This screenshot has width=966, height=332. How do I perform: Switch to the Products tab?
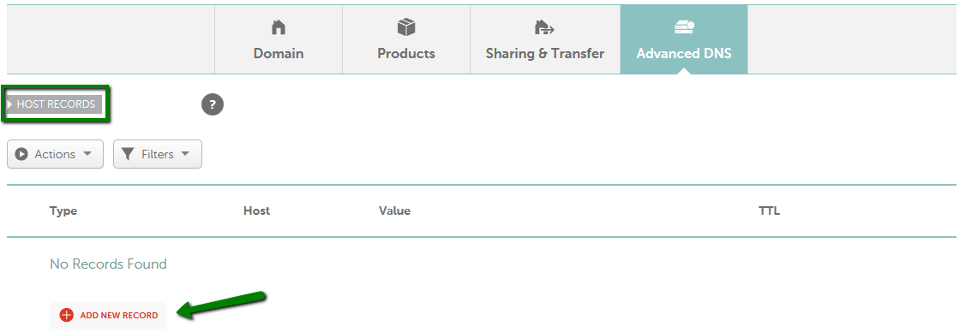click(x=406, y=40)
